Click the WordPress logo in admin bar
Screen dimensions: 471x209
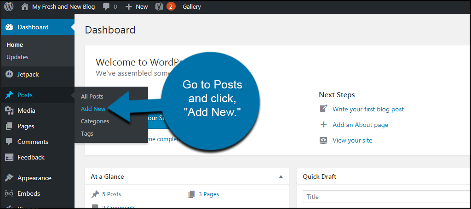(9, 6)
